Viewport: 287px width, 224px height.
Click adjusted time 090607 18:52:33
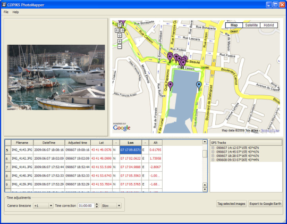coord(78,176)
